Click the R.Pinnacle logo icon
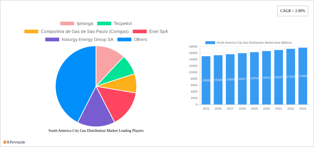 point(5,142)
